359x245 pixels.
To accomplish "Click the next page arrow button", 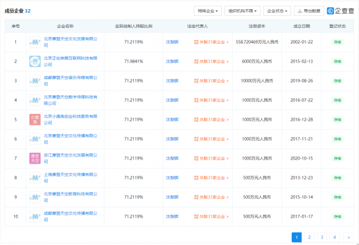I will pos(349,237).
